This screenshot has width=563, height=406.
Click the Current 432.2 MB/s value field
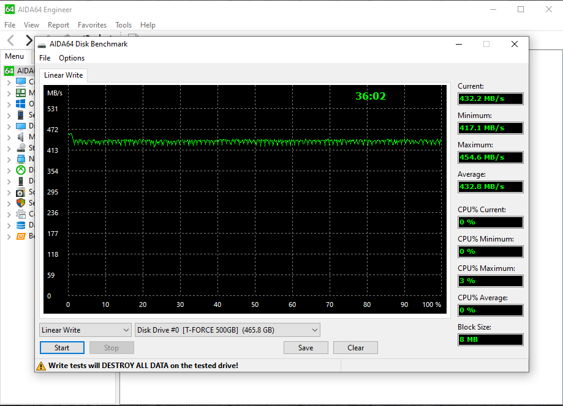(x=490, y=98)
